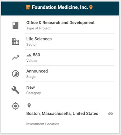
Task: Open the LinkedIn icon in header
Action: coord(28,7)
